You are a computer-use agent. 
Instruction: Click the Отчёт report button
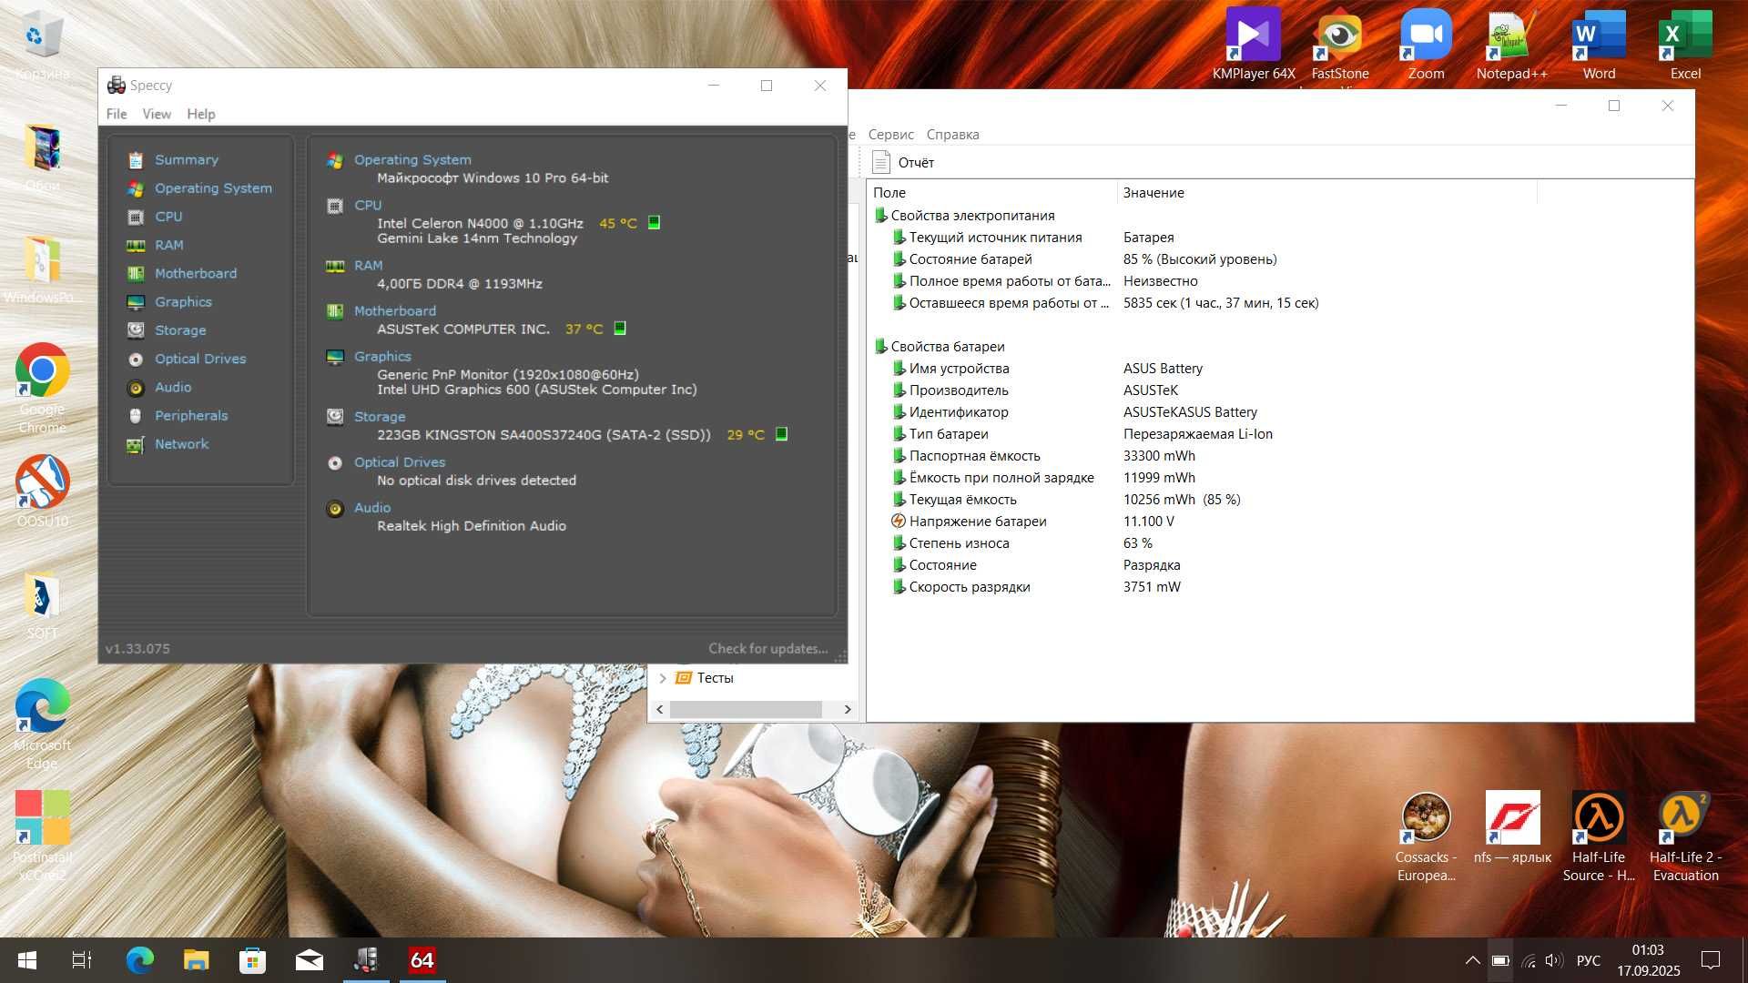[x=904, y=162]
